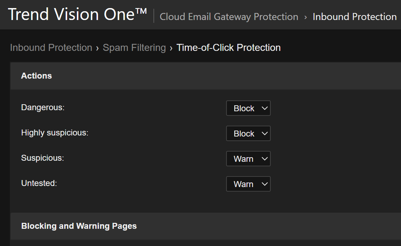Click Time-of-Click Protection breadcrumb text
This screenshot has width=401, height=246.
point(229,48)
